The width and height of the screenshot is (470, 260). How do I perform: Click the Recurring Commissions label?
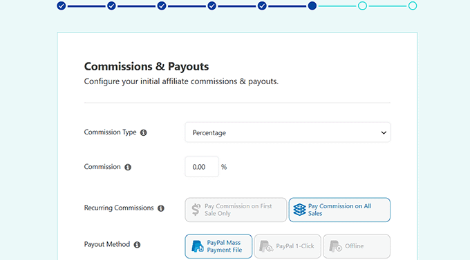(119, 208)
